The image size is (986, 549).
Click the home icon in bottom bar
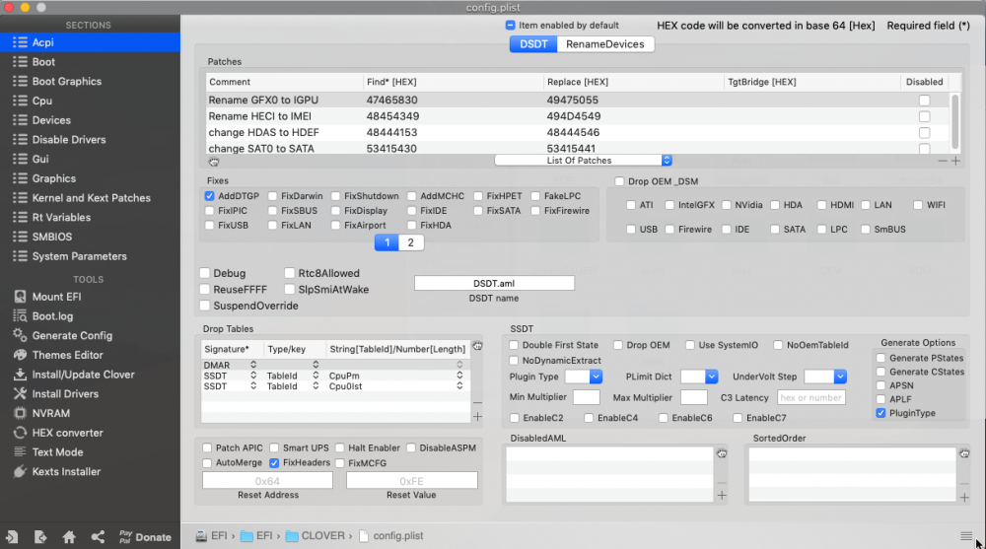click(x=69, y=537)
